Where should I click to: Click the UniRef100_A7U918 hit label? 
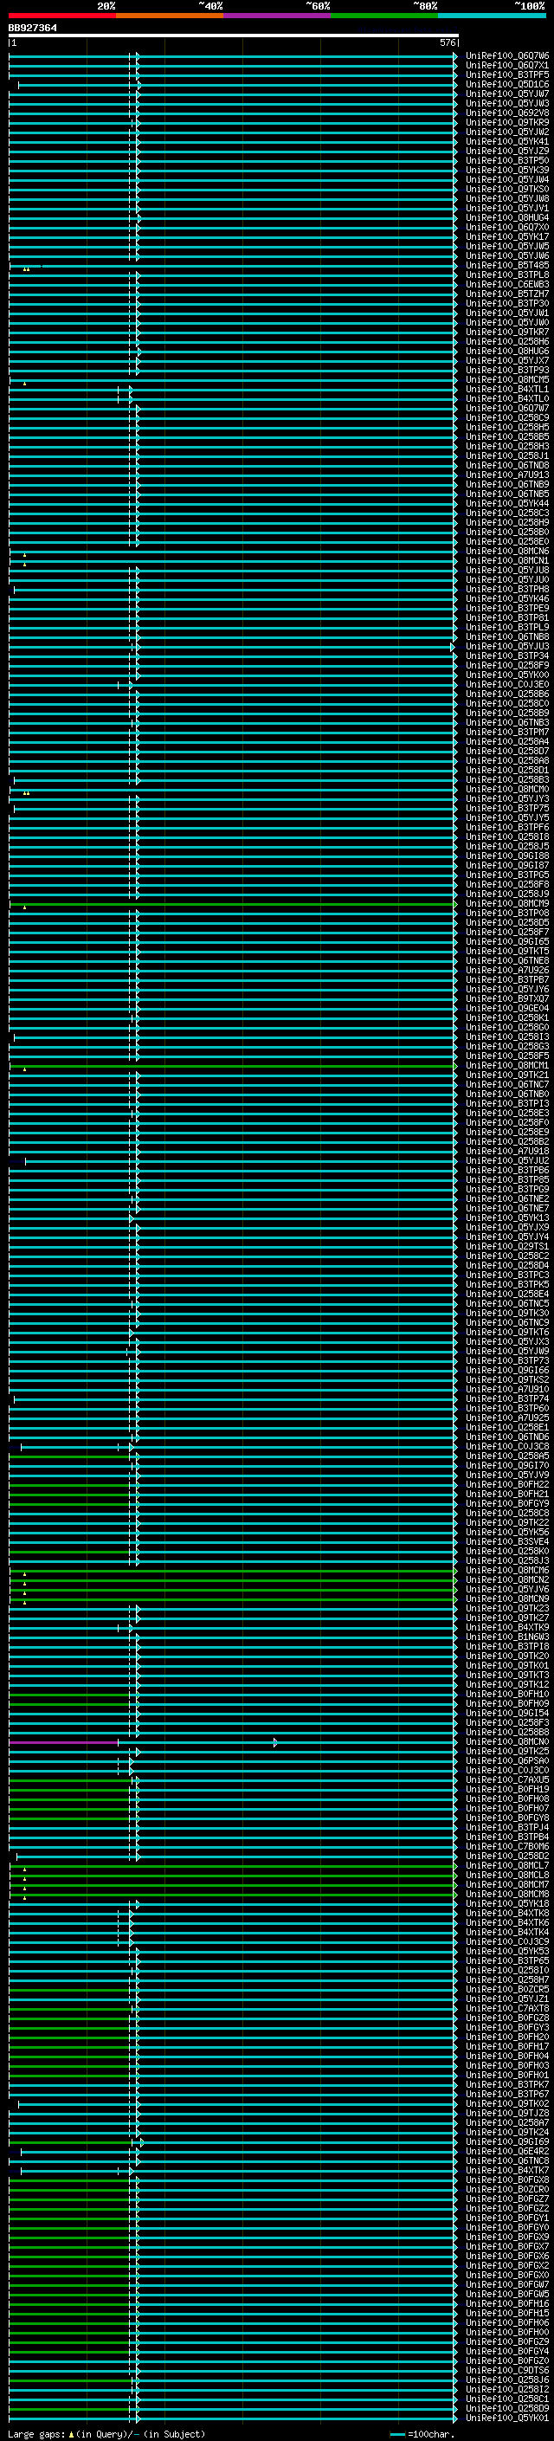[x=507, y=1151]
